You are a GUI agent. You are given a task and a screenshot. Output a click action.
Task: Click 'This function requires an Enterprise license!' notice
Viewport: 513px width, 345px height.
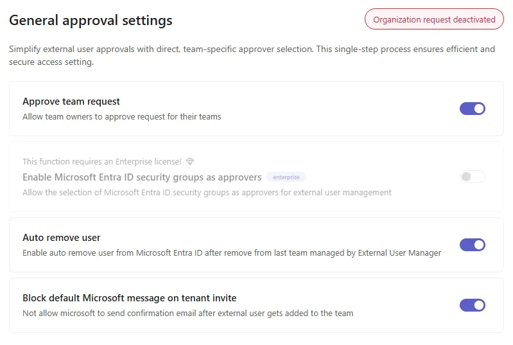(x=101, y=161)
